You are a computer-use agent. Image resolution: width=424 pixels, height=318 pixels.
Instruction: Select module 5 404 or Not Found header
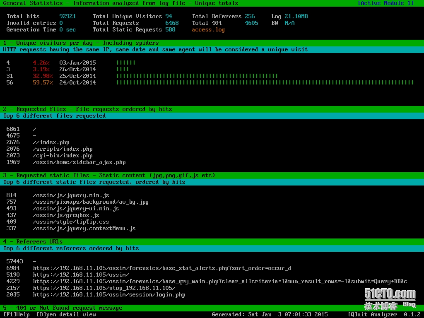pyautogui.click(x=212, y=308)
